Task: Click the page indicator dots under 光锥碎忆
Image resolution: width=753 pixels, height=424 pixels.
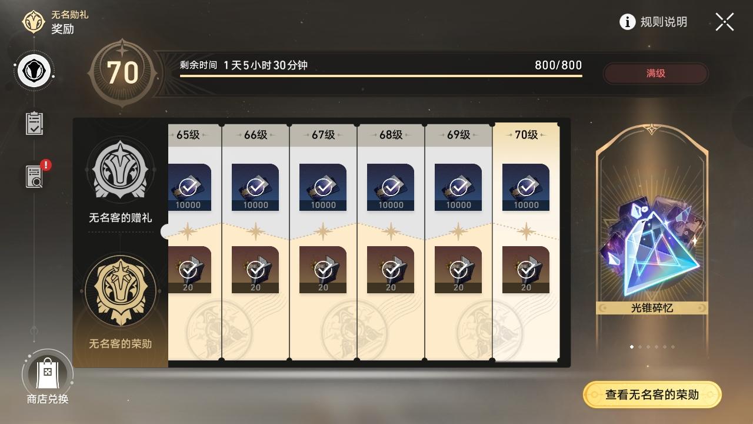Action: coord(652,347)
